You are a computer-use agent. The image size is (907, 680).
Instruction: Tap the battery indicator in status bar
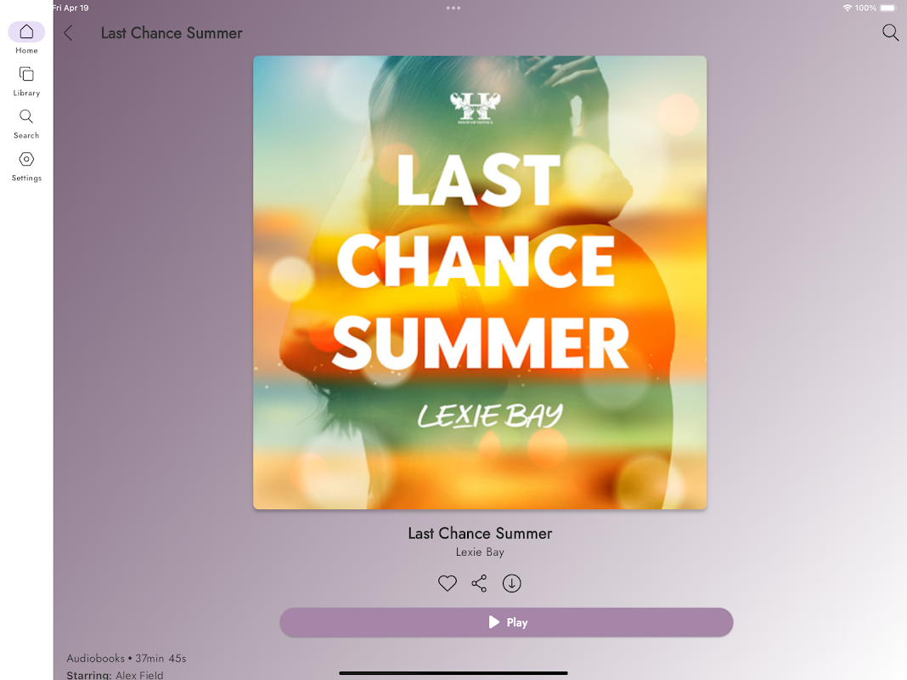[888, 8]
